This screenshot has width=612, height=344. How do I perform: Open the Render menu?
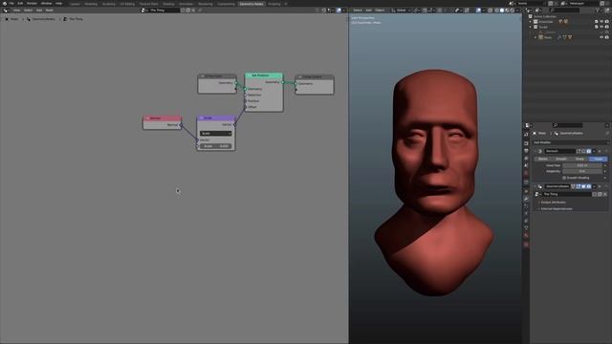tap(32, 4)
